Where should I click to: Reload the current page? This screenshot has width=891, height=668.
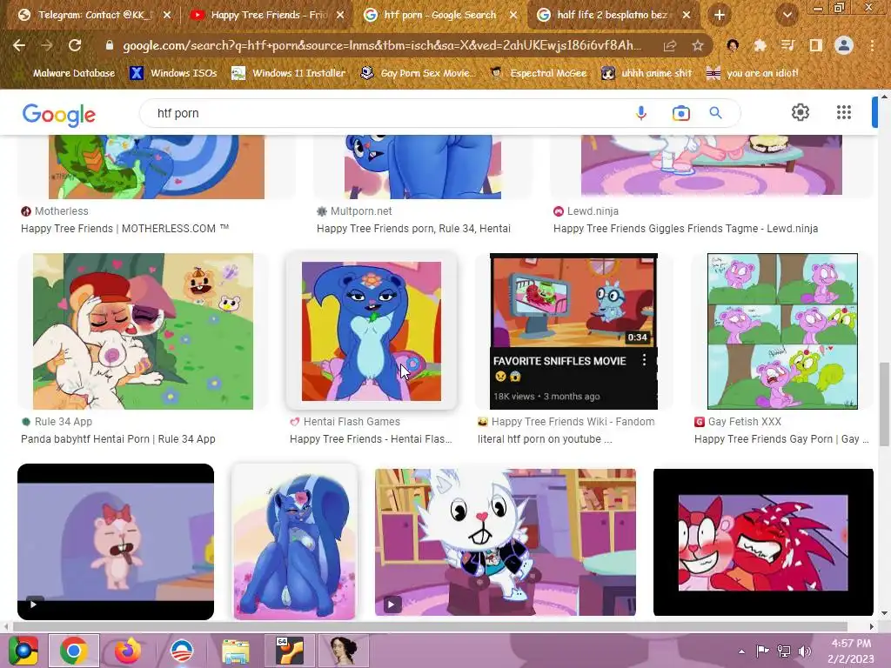75,45
